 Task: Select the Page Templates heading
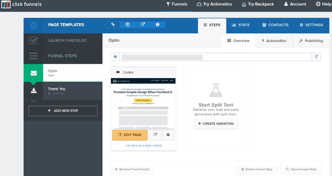[x=66, y=25]
